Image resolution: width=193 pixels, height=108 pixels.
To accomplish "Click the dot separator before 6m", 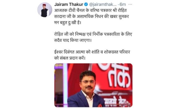I will click(118, 5).
